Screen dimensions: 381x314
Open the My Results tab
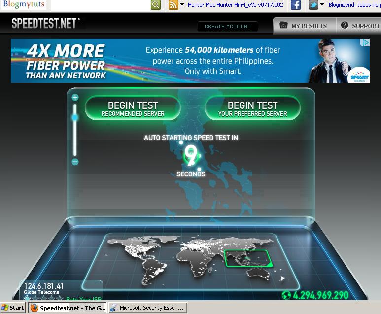(x=305, y=26)
